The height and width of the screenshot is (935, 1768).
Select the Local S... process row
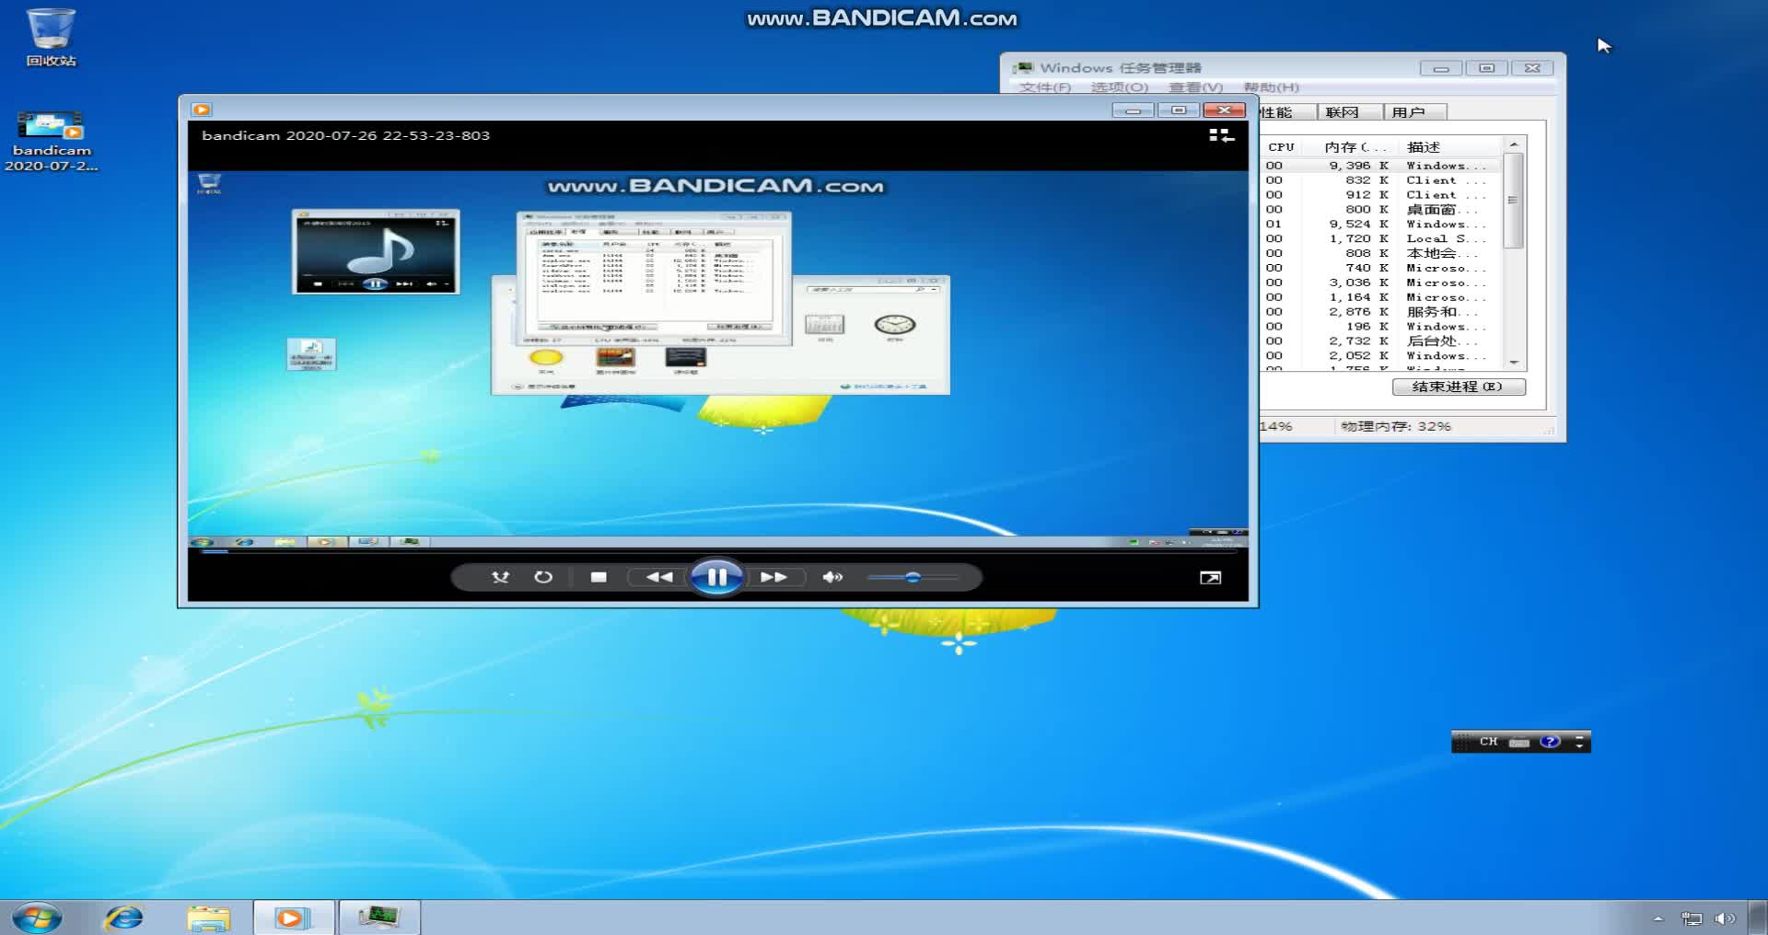click(1381, 239)
